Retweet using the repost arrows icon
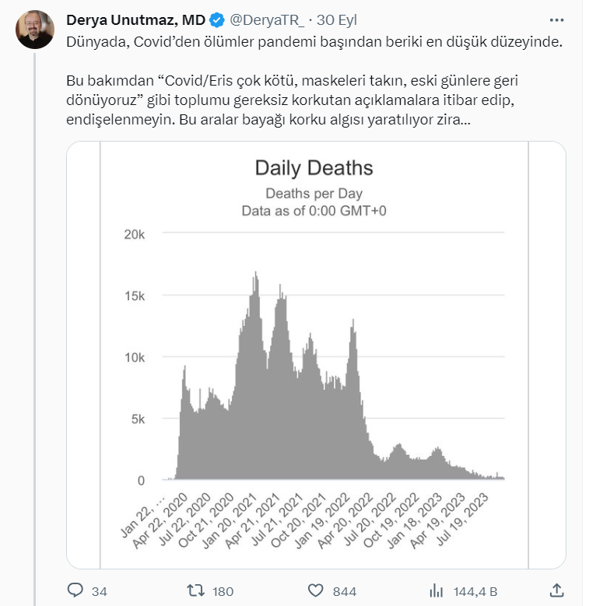The height and width of the screenshot is (606, 603). point(195,590)
